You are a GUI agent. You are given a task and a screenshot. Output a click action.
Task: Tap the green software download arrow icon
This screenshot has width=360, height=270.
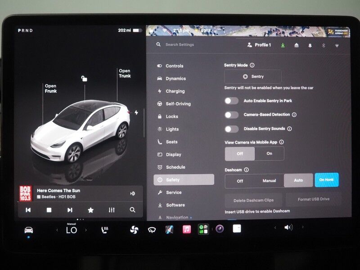(283, 45)
